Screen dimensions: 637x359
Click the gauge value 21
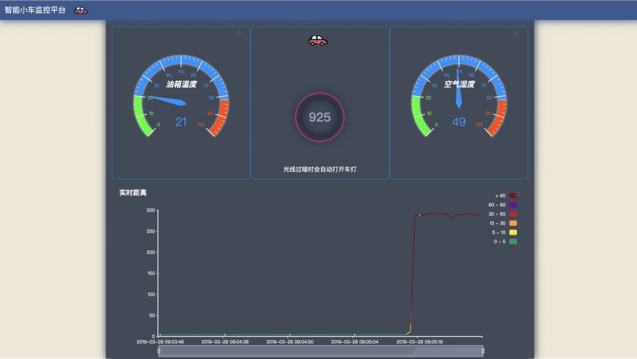[x=181, y=122]
